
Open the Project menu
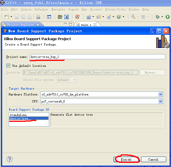click(x=96, y=9)
